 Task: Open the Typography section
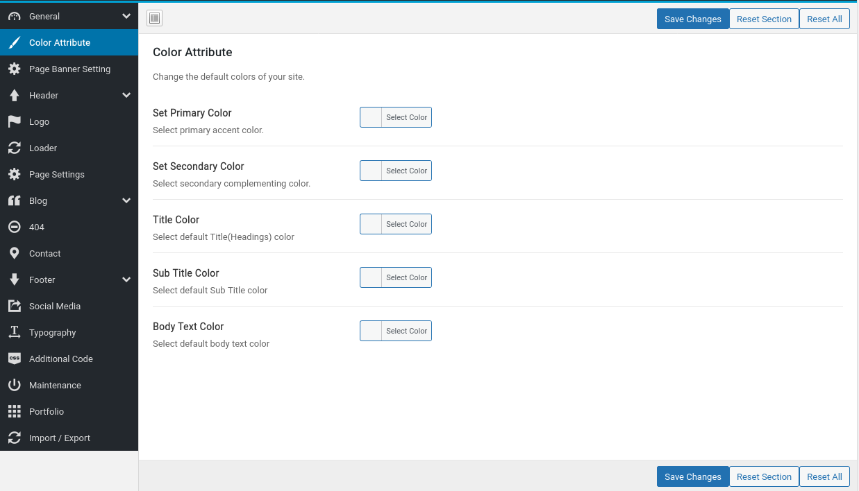tap(69, 332)
